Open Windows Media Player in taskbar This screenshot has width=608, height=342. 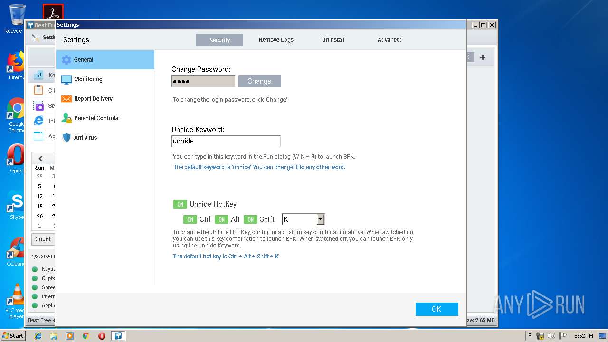tap(70, 336)
